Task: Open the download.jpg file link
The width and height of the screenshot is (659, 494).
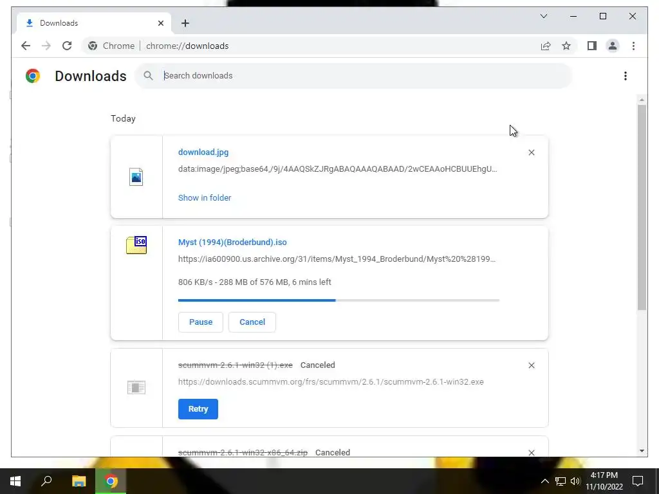Action: pos(203,152)
